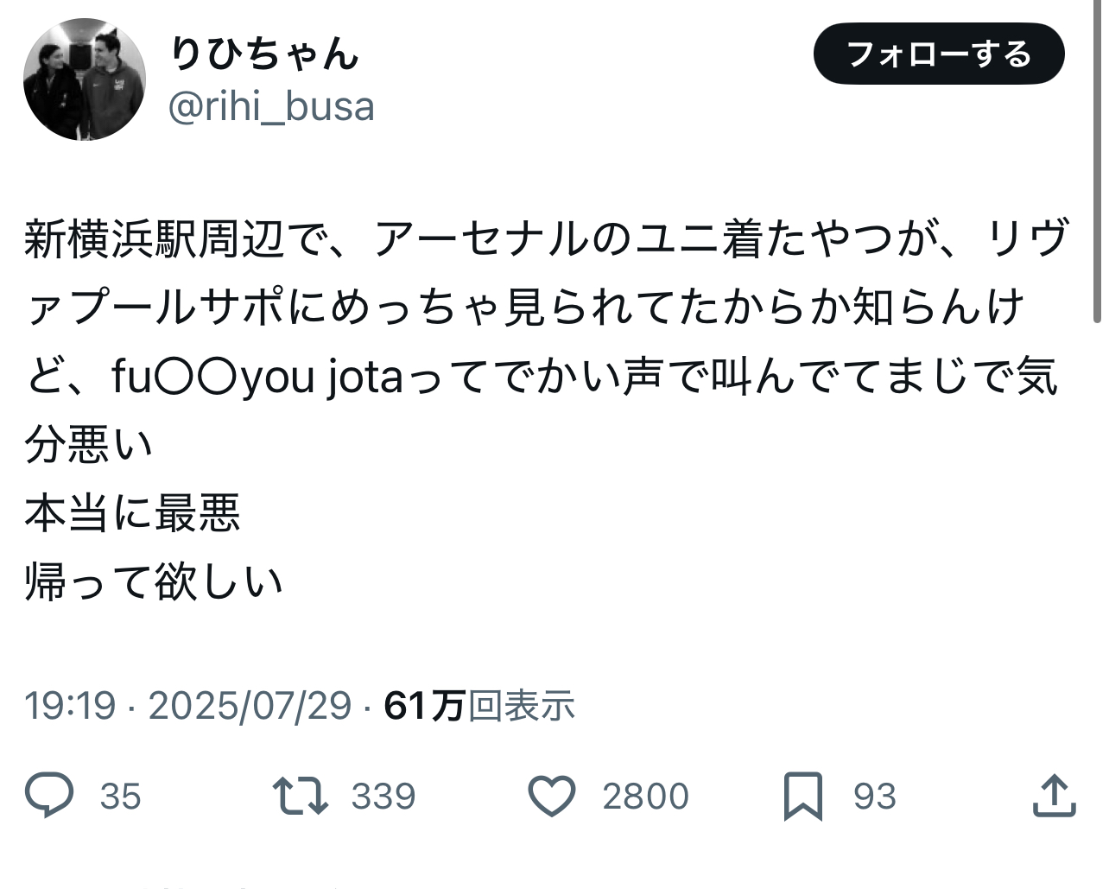Open the share icon menu
This screenshot has width=1109, height=889.
click(x=1055, y=795)
